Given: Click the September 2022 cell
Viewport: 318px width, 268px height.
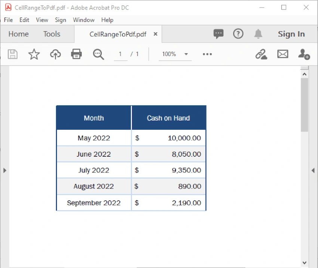Looking at the screenshot, I should click(x=94, y=202).
